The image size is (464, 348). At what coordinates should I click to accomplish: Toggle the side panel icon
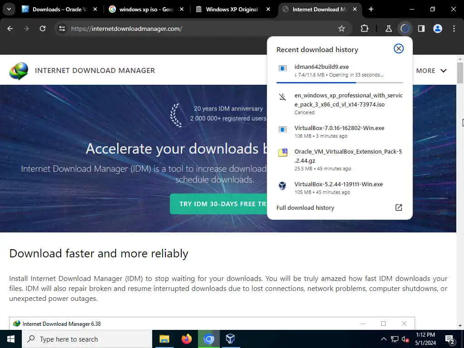pyautogui.click(x=421, y=29)
